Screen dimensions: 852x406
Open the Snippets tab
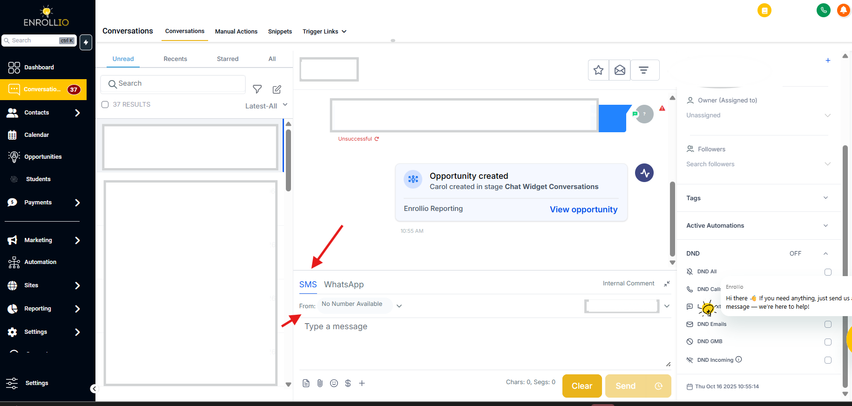pos(280,32)
